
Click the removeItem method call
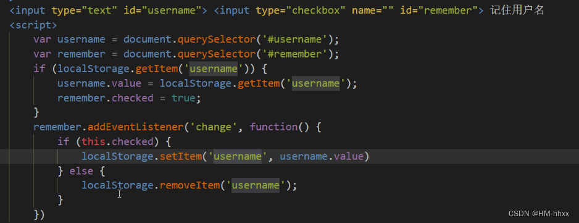tap(190, 185)
